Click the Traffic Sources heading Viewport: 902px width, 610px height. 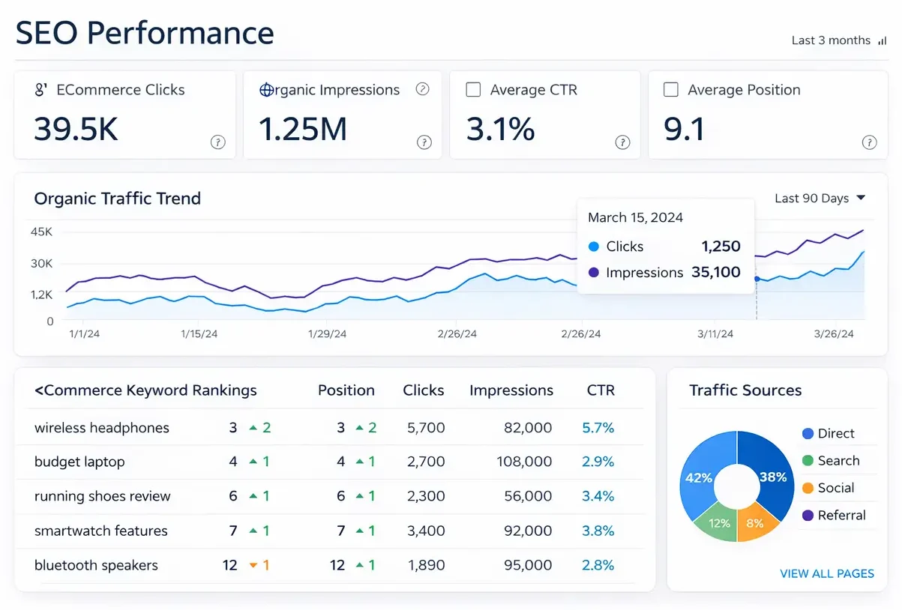[745, 390]
